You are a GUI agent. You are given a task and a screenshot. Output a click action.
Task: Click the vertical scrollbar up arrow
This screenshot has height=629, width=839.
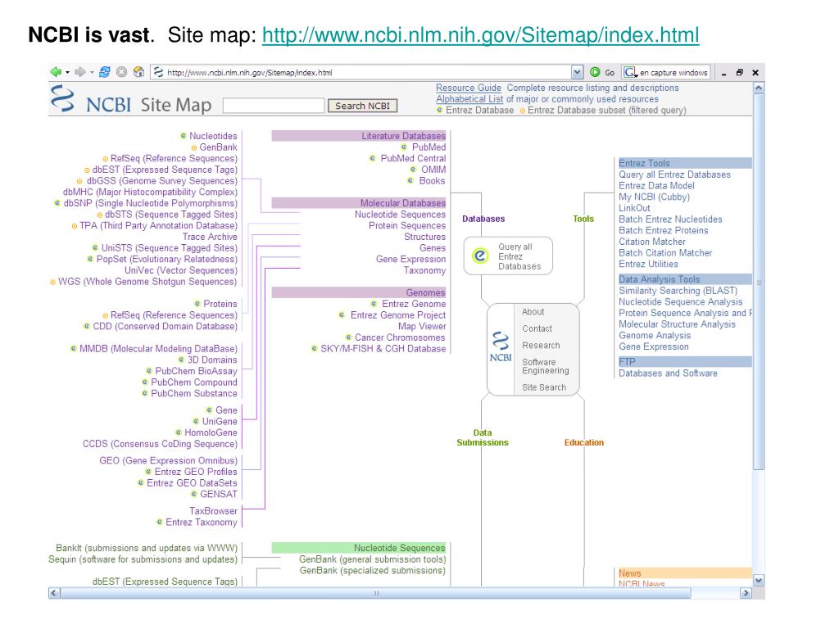758,88
